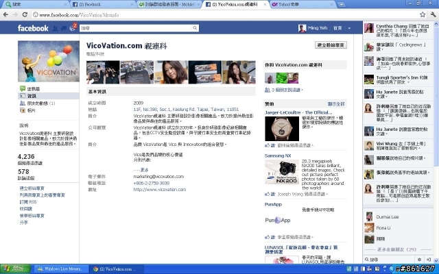439x274 pixels.
Task: Switch to the Mobile01 forum tab
Action: pyautogui.click(x=169, y=5)
